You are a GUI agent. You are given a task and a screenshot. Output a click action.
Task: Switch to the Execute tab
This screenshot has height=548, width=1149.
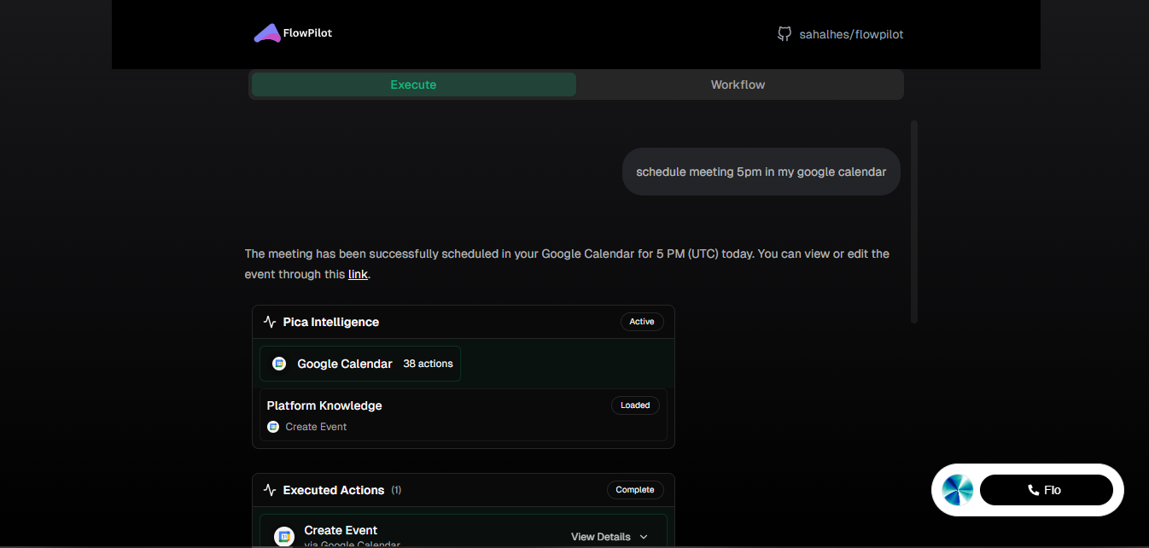coord(414,85)
